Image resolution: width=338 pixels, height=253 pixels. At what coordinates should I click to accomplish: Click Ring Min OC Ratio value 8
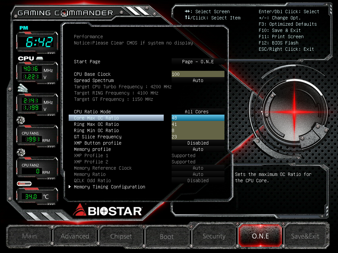click(x=198, y=130)
